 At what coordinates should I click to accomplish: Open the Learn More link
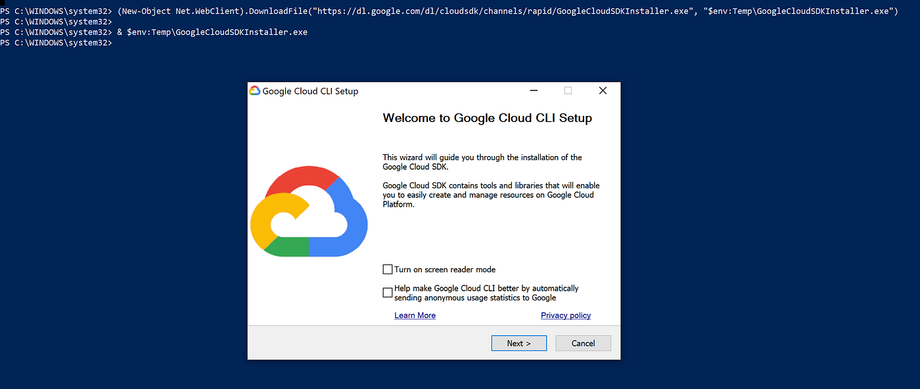[x=415, y=316]
